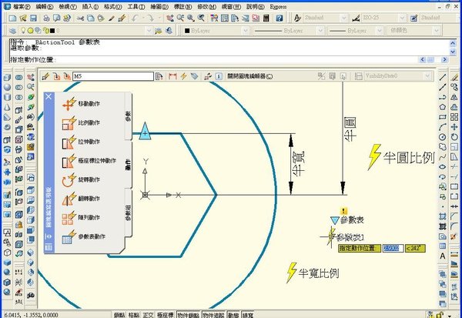The height and width of the screenshot is (318, 462).
Task: Open the Layer Properties Manager icon
Action: click(x=12, y=31)
